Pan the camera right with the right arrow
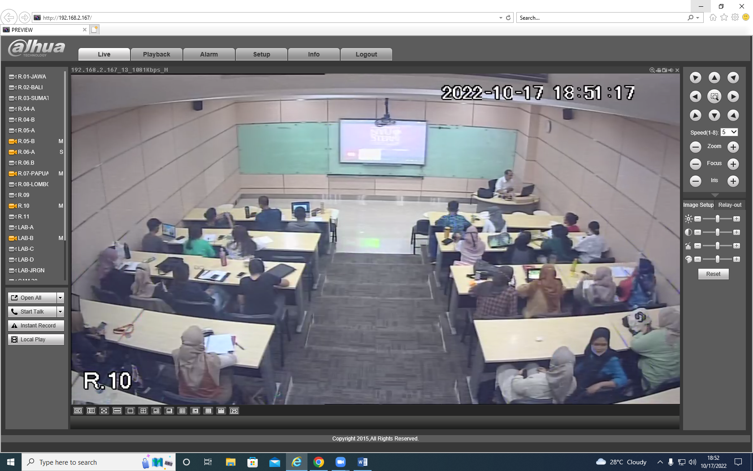Viewport: 753px width, 471px height. pyautogui.click(x=733, y=96)
